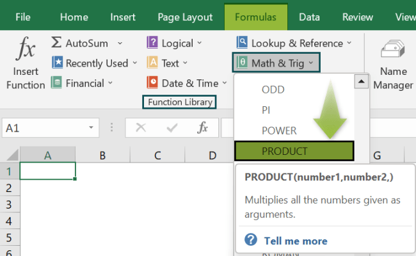Expand the Lookup & Reference dropdown arrow

point(349,43)
